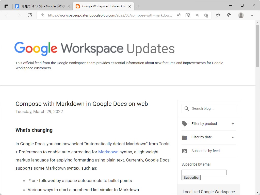Expand the Filter by date dropdown
The height and width of the screenshot is (195, 260).
click(x=233, y=137)
